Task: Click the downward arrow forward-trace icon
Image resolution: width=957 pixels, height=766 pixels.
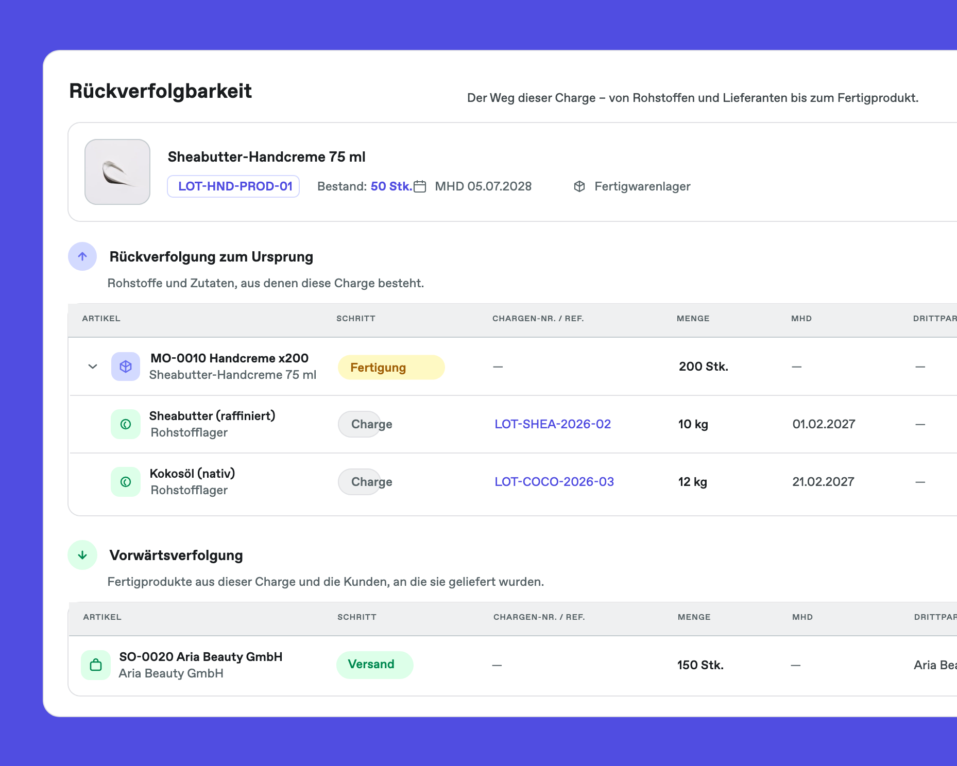Action: pyautogui.click(x=82, y=555)
